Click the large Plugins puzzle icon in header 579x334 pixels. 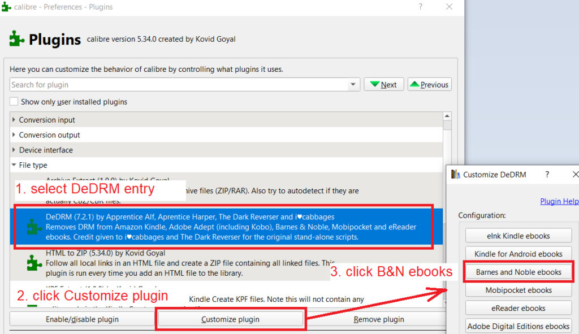click(16, 39)
